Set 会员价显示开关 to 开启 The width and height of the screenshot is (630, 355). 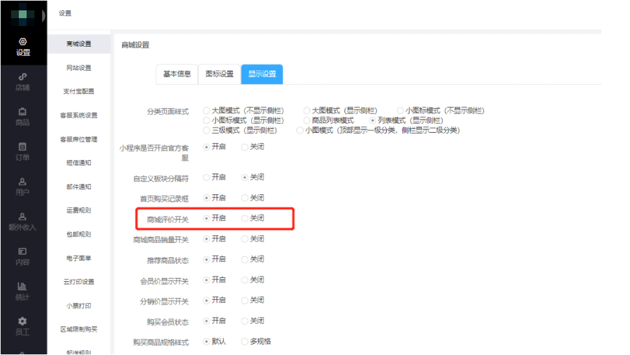pos(206,280)
